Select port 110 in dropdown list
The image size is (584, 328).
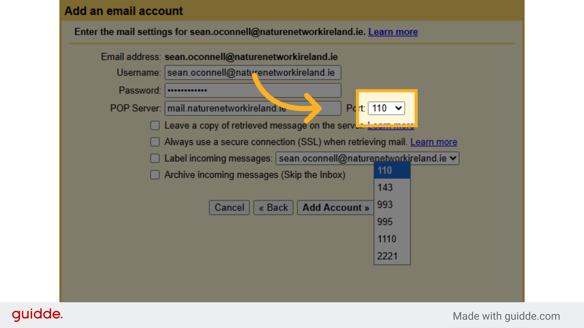pyautogui.click(x=392, y=170)
